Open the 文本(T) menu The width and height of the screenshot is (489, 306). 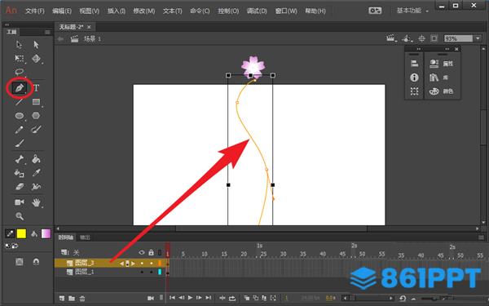pyautogui.click(x=173, y=11)
